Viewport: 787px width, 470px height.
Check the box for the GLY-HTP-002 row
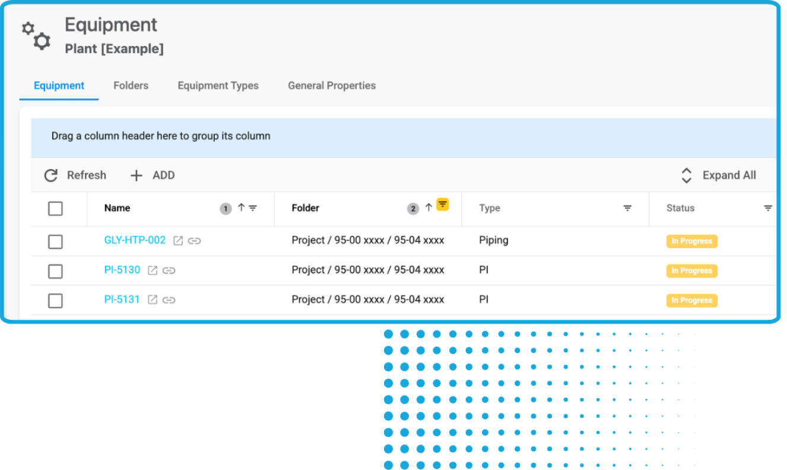coord(55,242)
